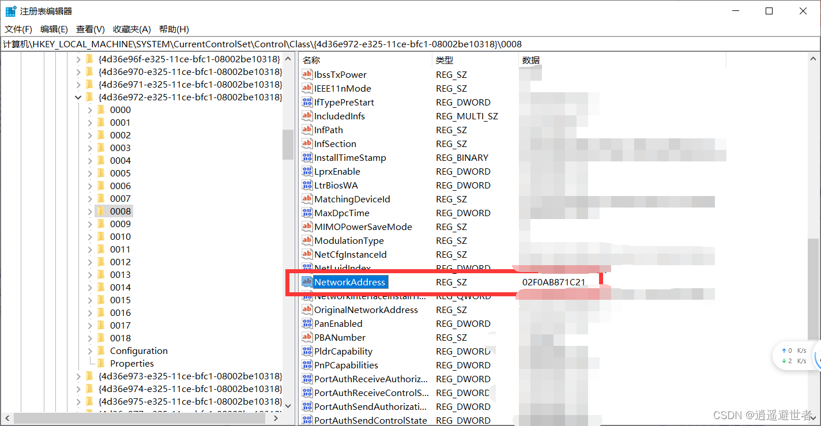The image size is (821, 426).
Task: Click the ab icon beside NetCfgInstanceId
Action: coord(307,254)
